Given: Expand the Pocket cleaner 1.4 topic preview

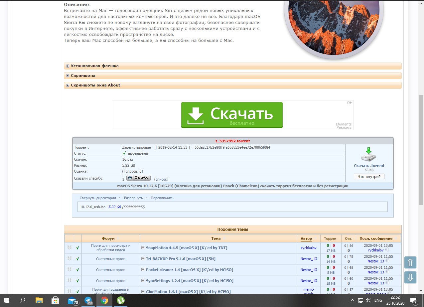Looking at the screenshot, I should [143, 269].
